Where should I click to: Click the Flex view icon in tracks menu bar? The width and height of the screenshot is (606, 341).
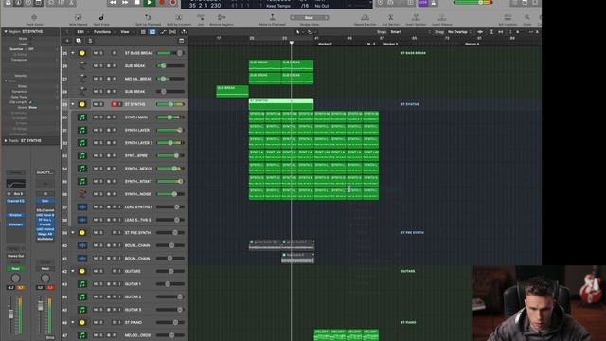coord(172,32)
